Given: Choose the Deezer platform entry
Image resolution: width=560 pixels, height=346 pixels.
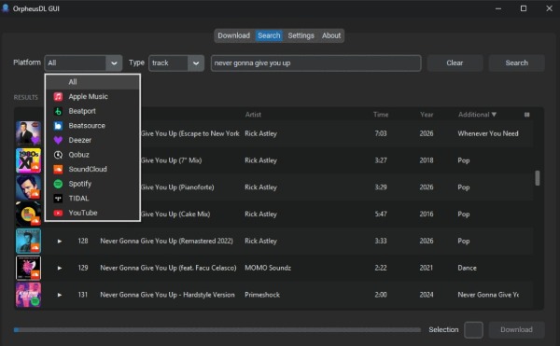Looking at the screenshot, I should [92, 140].
